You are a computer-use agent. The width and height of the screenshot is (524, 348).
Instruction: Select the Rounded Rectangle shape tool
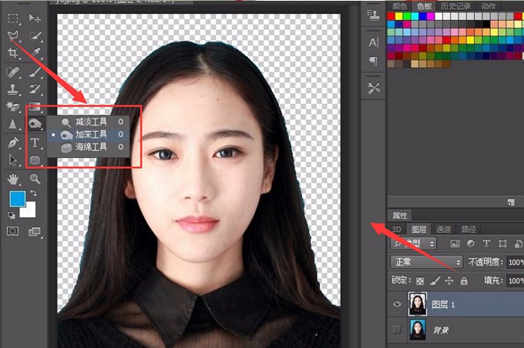(x=35, y=160)
